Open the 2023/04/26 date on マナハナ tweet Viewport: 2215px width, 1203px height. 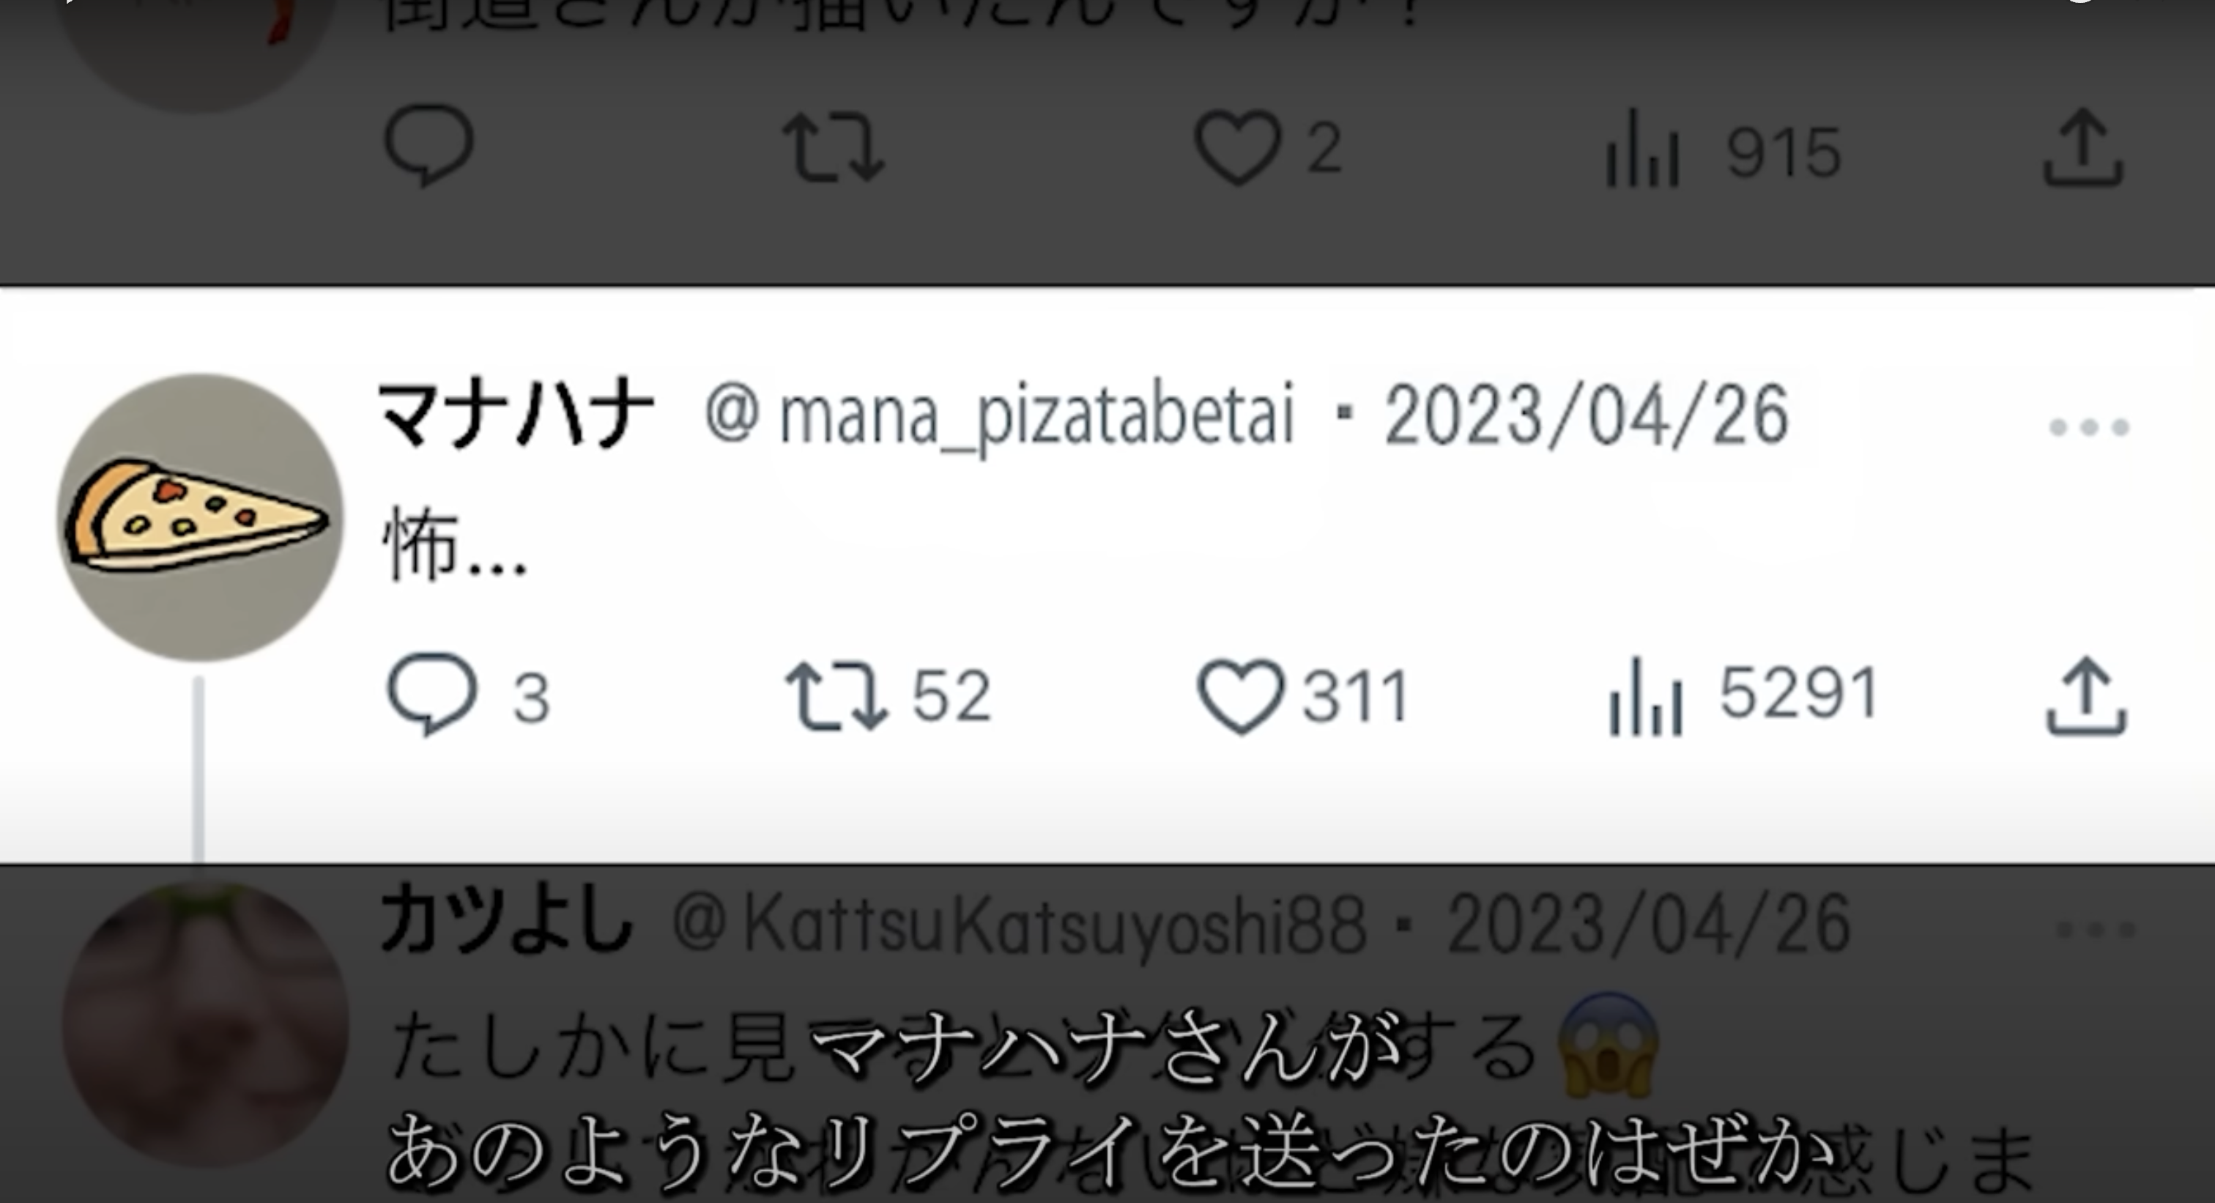(1587, 416)
